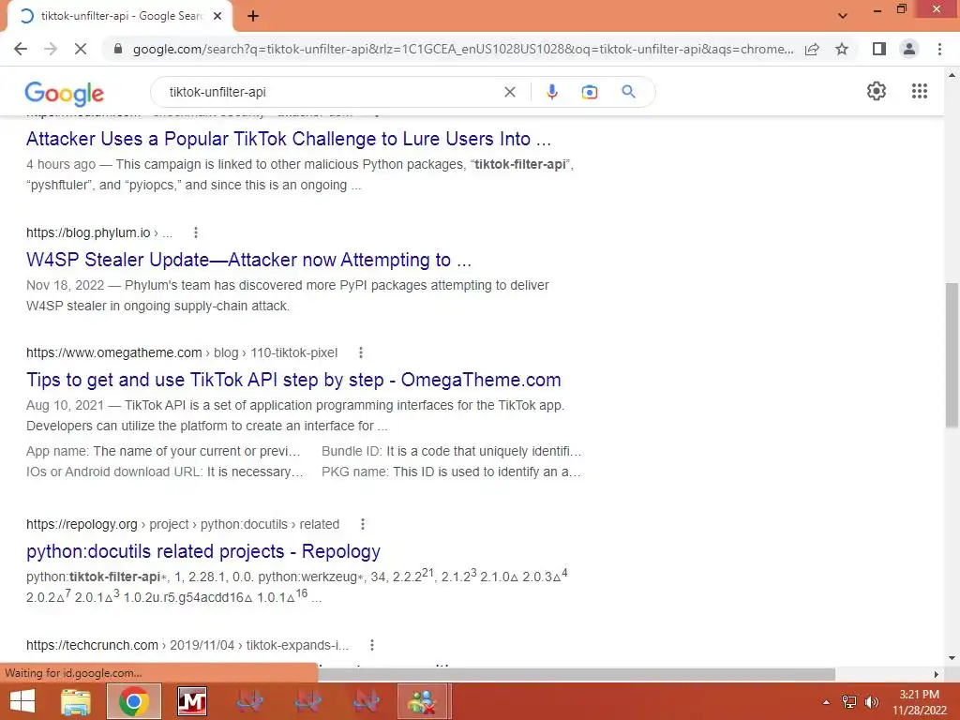Clear the search box text
Screen dimensions: 960x720
[x=509, y=92]
